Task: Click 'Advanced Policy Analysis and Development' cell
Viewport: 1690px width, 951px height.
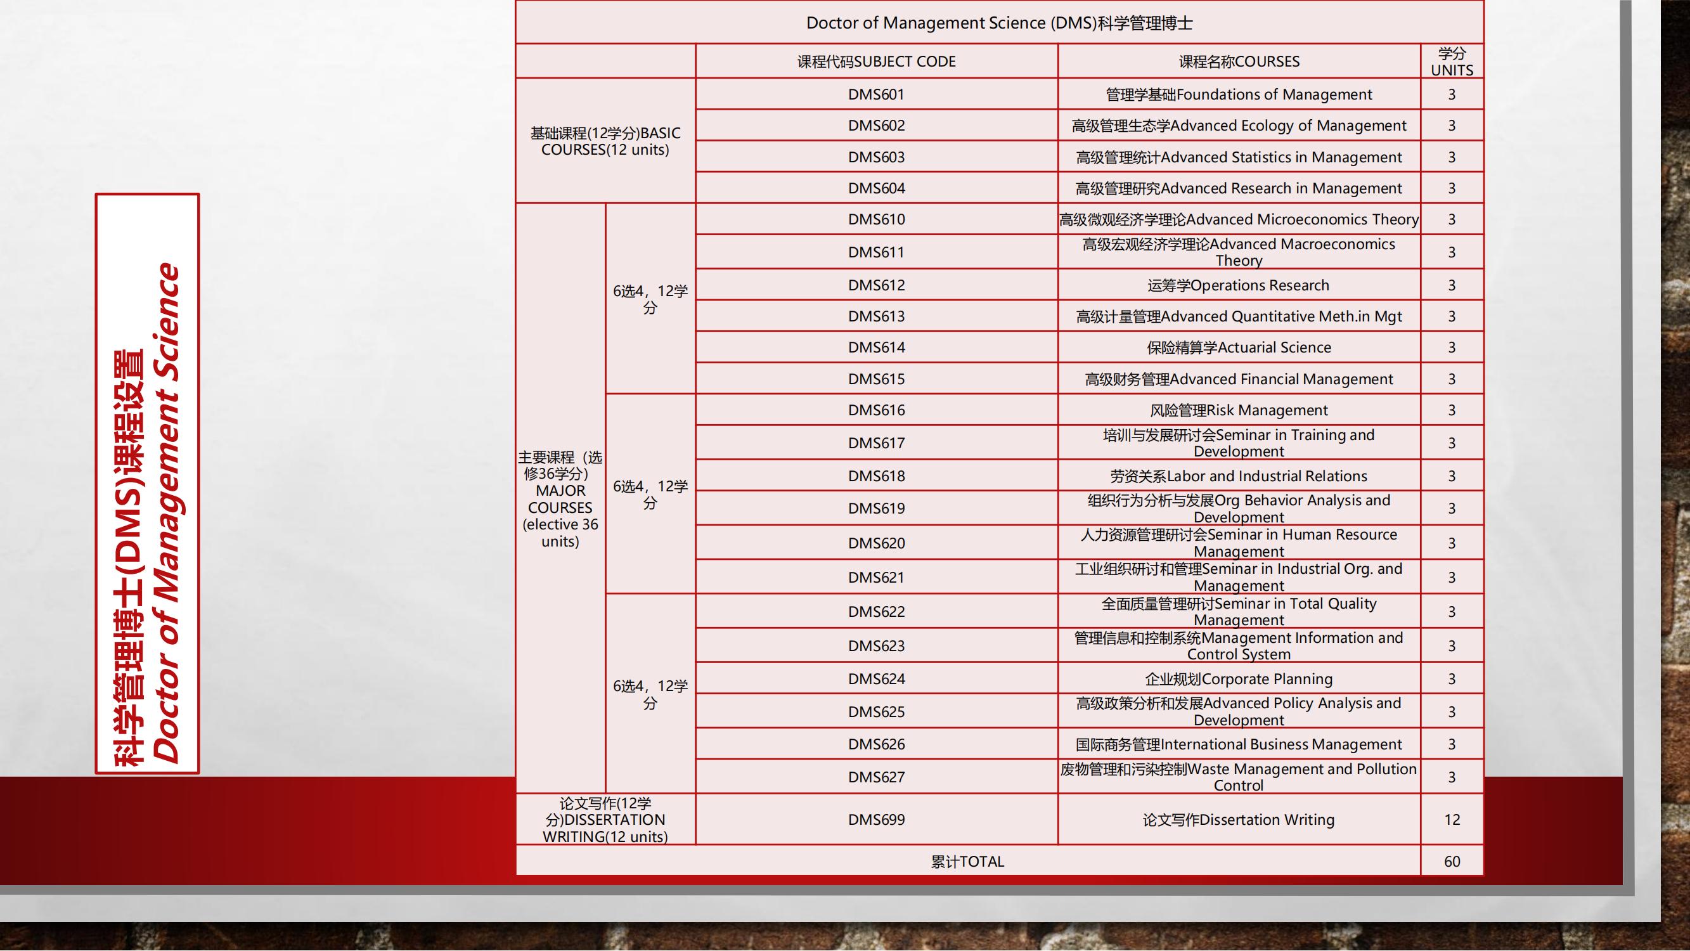Action: [x=1239, y=711]
